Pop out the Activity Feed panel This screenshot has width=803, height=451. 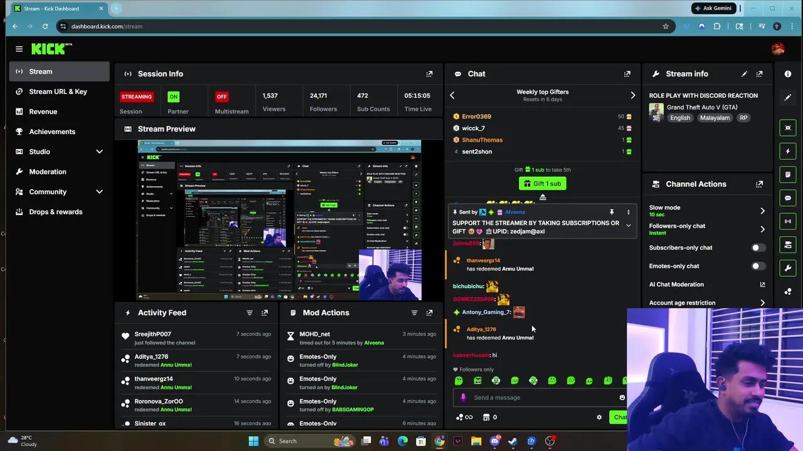[265, 313]
